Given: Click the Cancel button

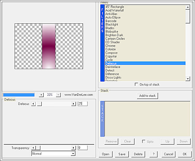Looking at the screenshot, I should [169, 154].
